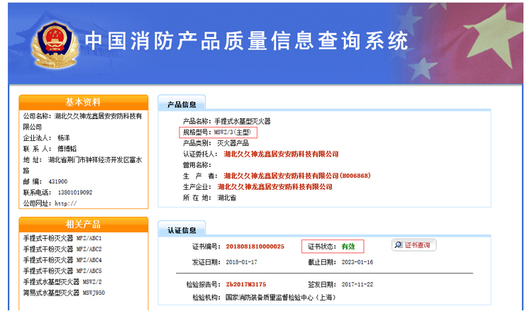532x316 pixels.
Task: Click the 认证委托人 company name link
Action: click(x=281, y=154)
